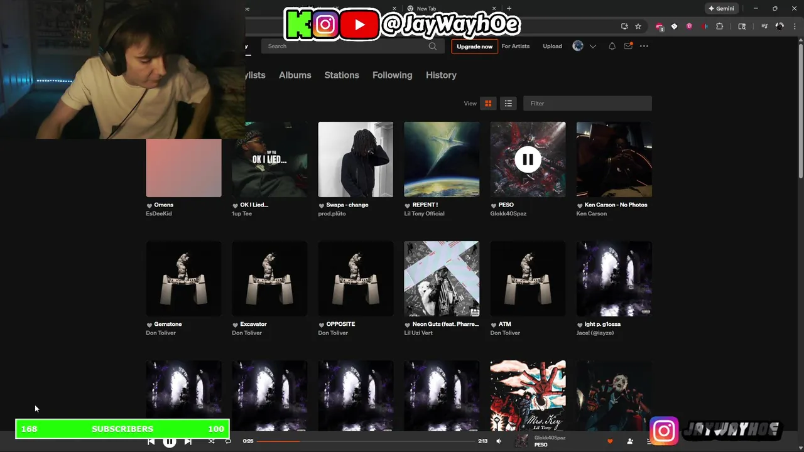Open the For Artists link
The height and width of the screenshot is (452, 804).
pyautogui.click(x=516, y=46)
